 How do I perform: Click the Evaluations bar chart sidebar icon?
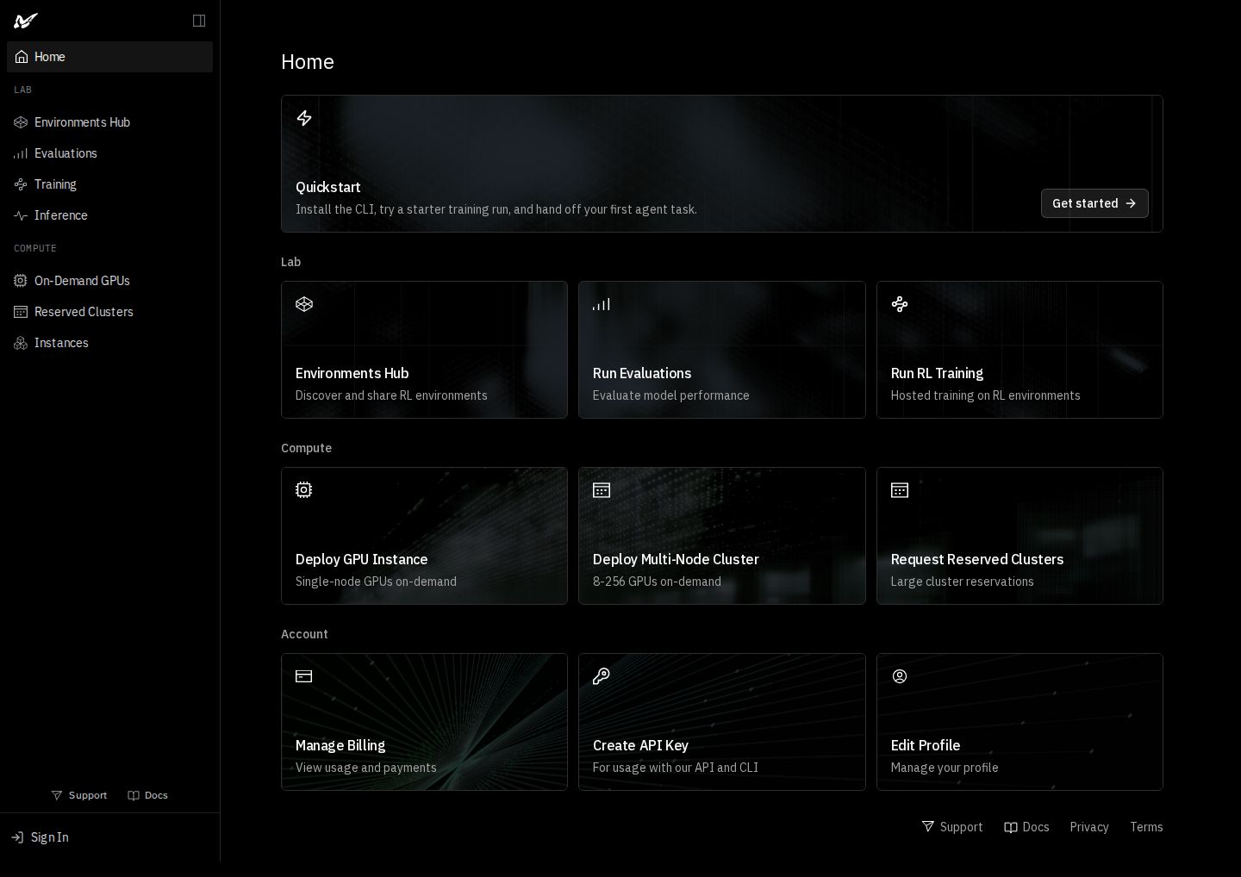[x=21, y=153]
